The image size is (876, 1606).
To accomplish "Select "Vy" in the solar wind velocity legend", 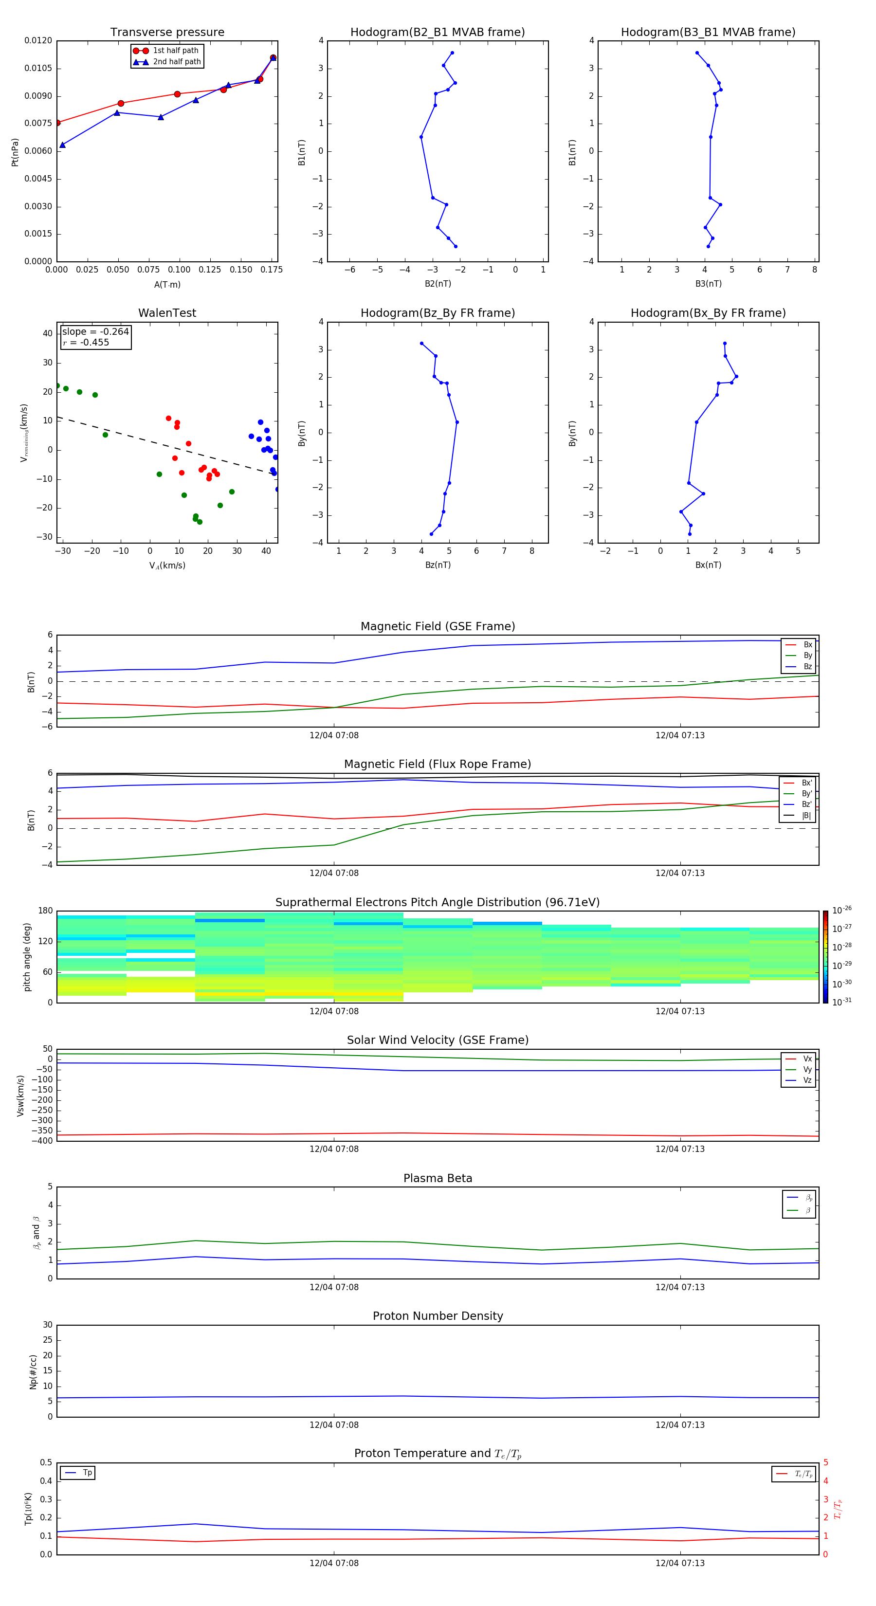I will coord(799,1069).
